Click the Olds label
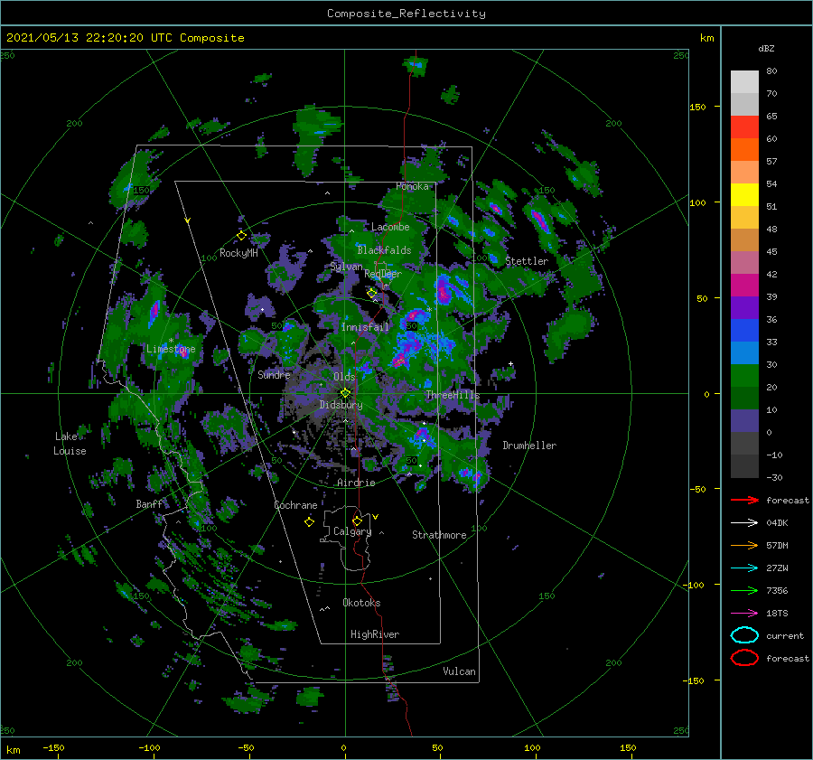 344,377
